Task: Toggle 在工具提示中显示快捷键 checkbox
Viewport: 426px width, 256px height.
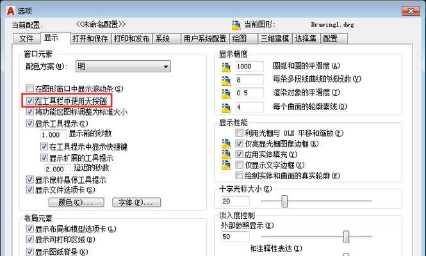Action: point(44,147)
